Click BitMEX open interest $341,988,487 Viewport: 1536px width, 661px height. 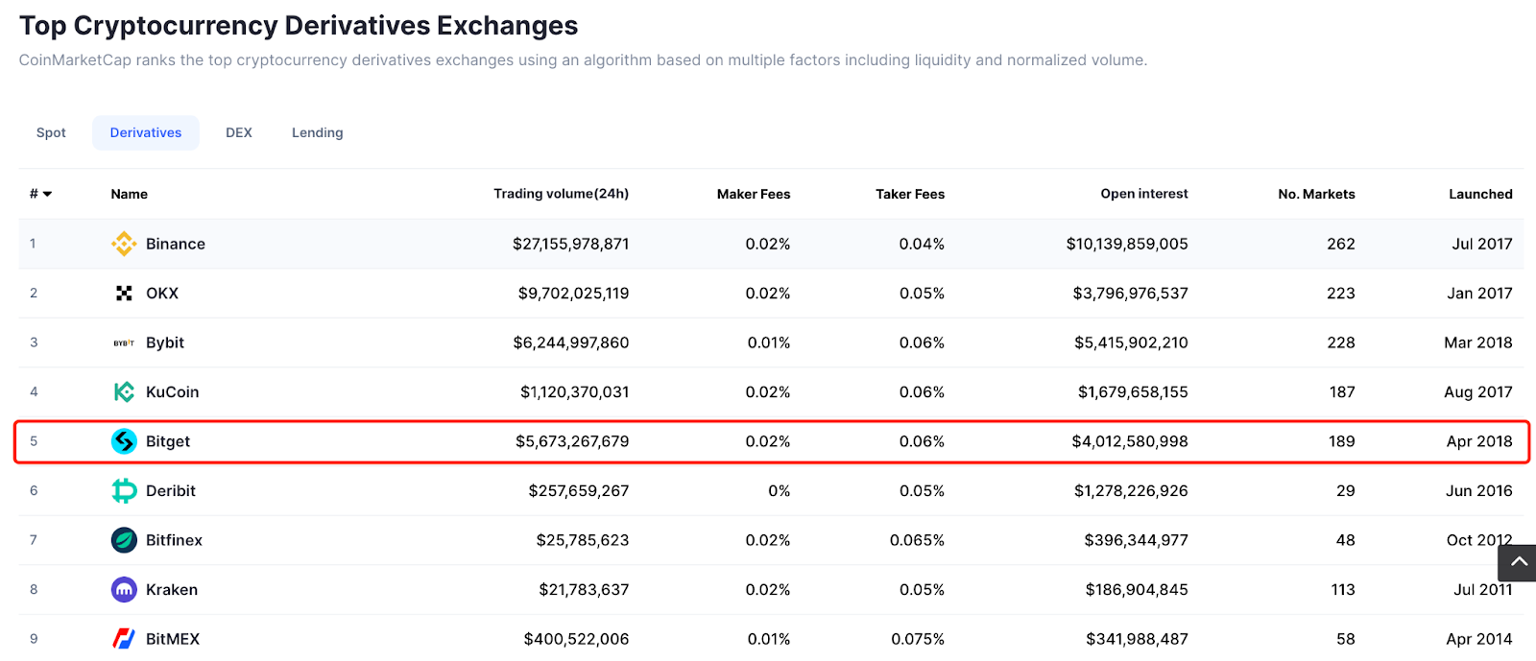coord(1137,639)
